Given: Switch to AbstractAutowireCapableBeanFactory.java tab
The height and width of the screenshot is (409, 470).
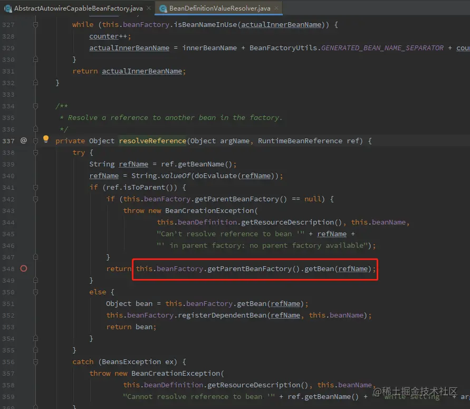Looking at the screenshot, I should click(78, 8).
